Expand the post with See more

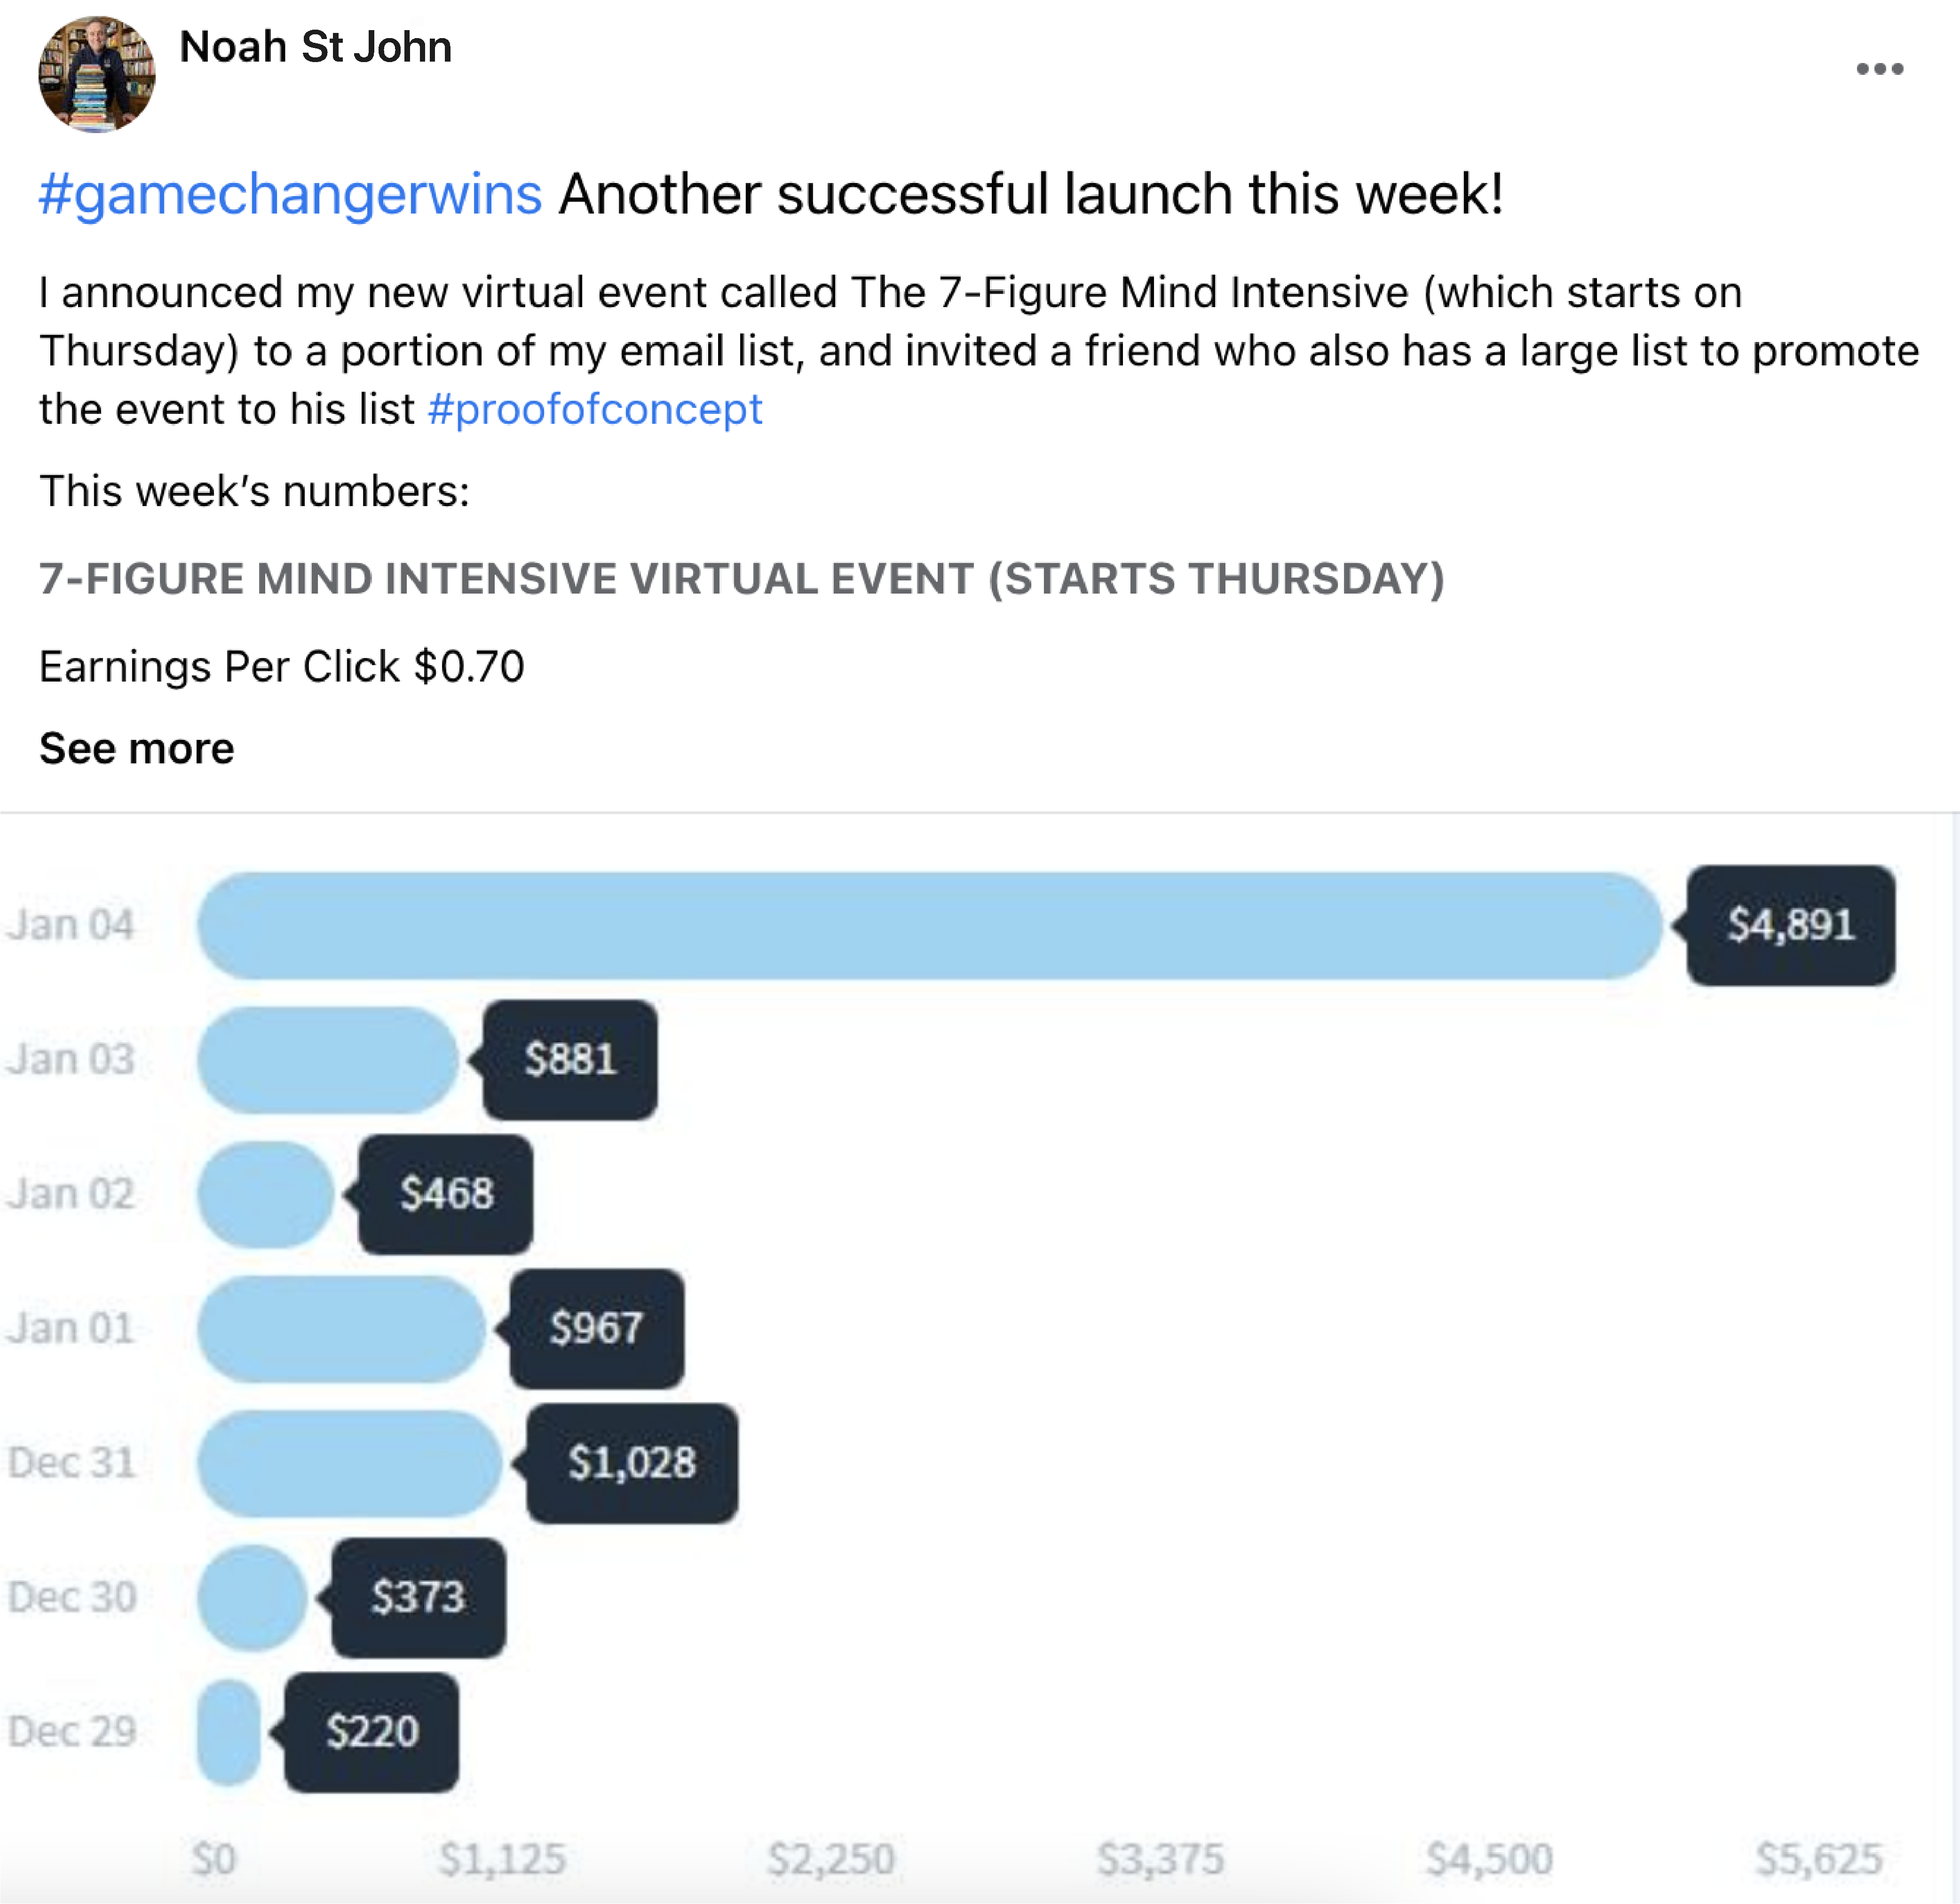(137, 748)
